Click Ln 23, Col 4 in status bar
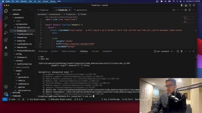Viewport: 202px width, 113px height. click(x=127, y=99)
